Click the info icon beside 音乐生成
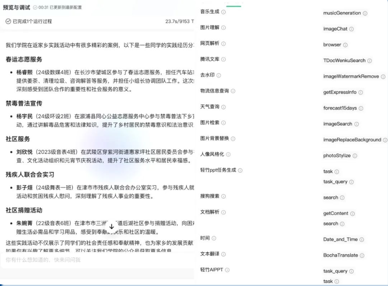Viewport: 388px width, 286px height. tap(224, 12)
